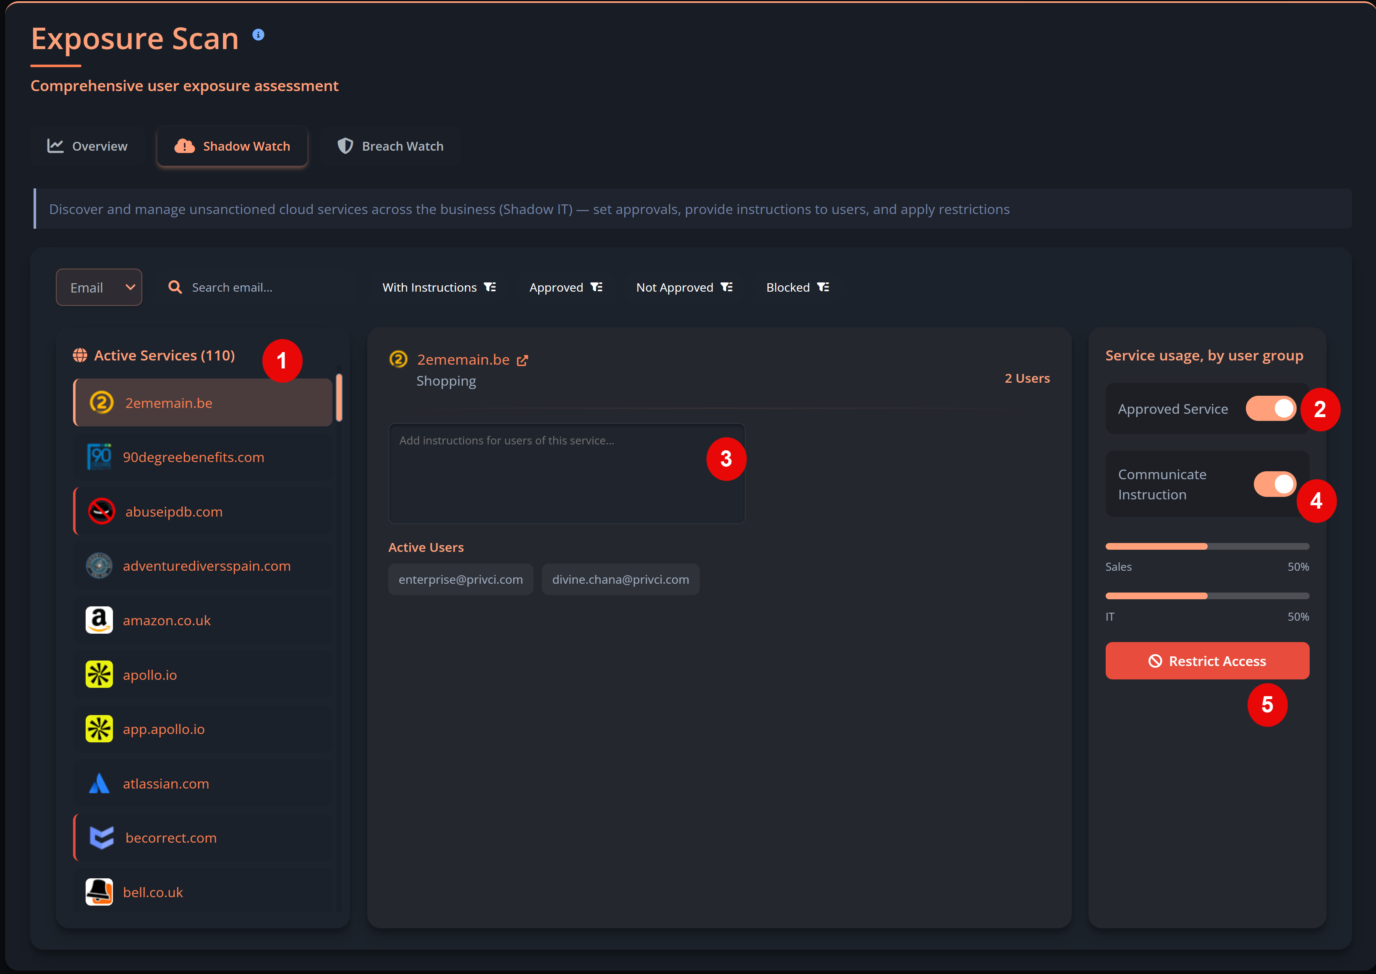Click the abuseipdb.com service icon
Screen dimensions: 1376x974
[x=101, y=512]
